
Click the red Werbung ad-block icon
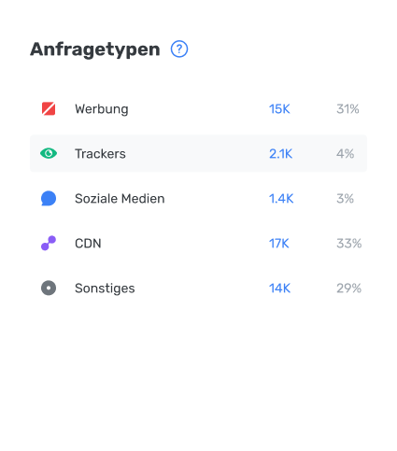pos(49,108)
